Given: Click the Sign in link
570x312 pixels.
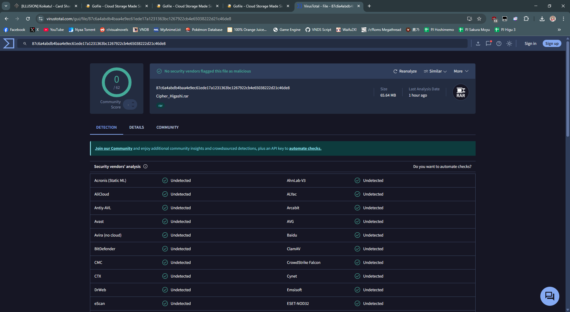Looking at the screenshot, I should pos(530,43).
